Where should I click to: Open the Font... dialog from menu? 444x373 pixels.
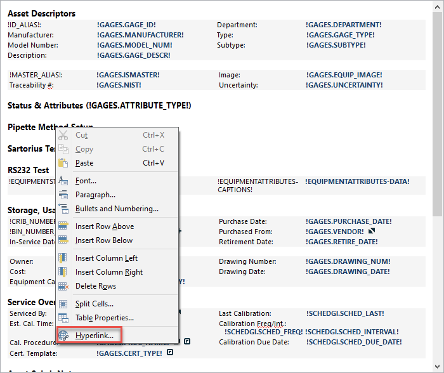click(x=86, y=181)
